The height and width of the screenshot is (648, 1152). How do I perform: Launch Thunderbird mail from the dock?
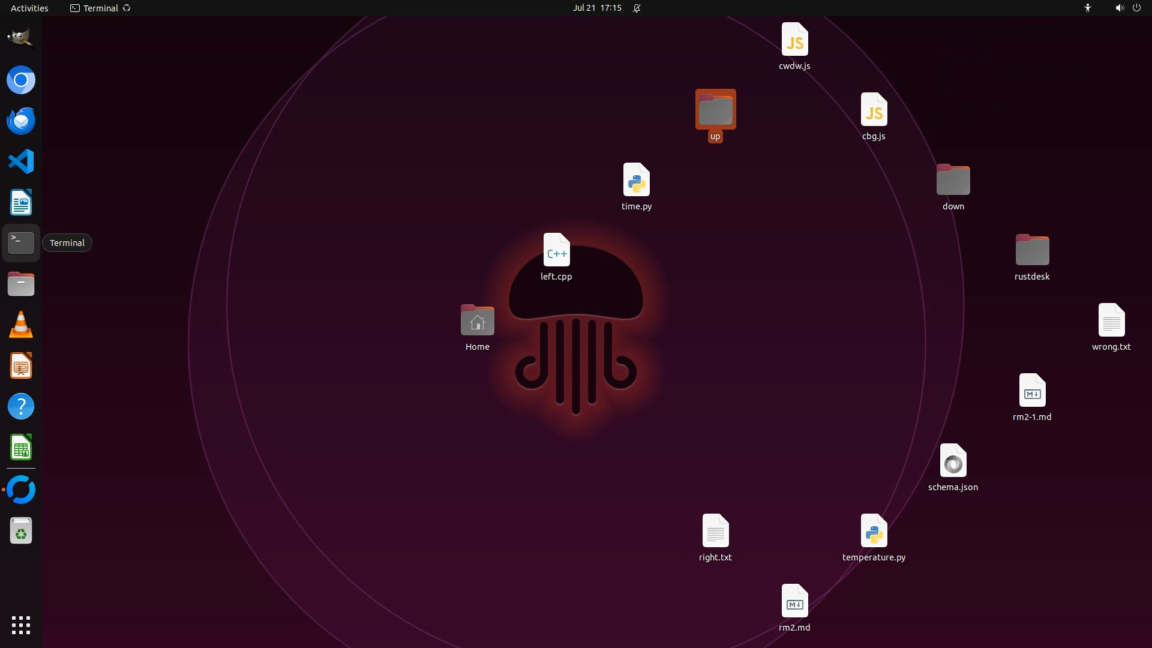click(21, 121)
